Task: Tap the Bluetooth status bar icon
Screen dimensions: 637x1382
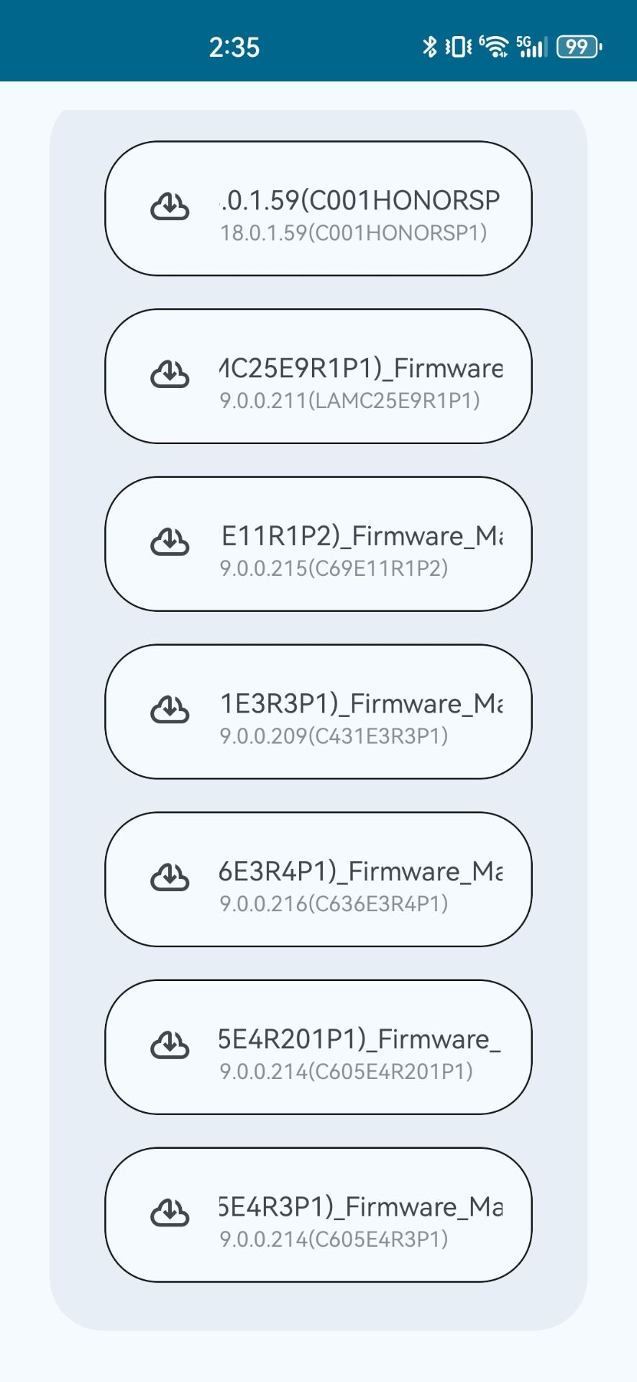Action: coord(429,47)
